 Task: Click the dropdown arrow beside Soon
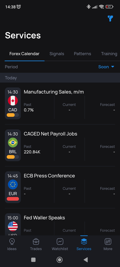(113, 67)
